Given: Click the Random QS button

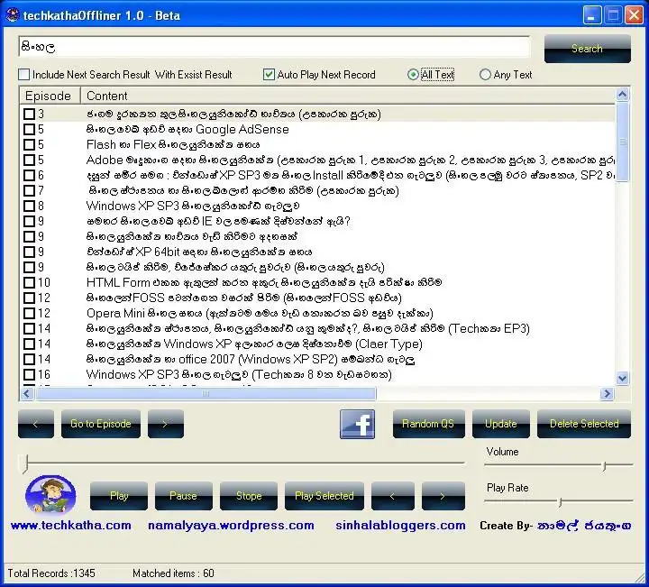Looking at the screenshot, I should [428, 424].
